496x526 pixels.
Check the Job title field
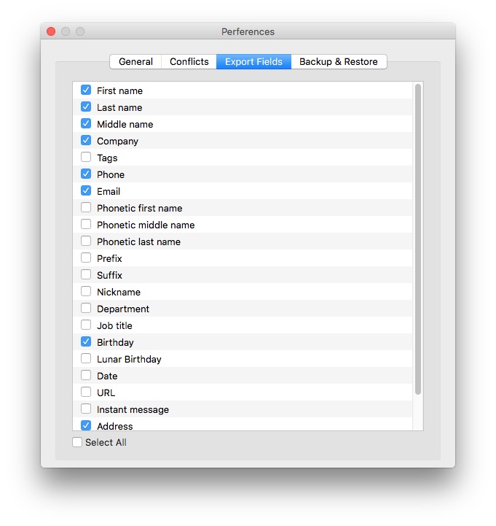[86, 325]
